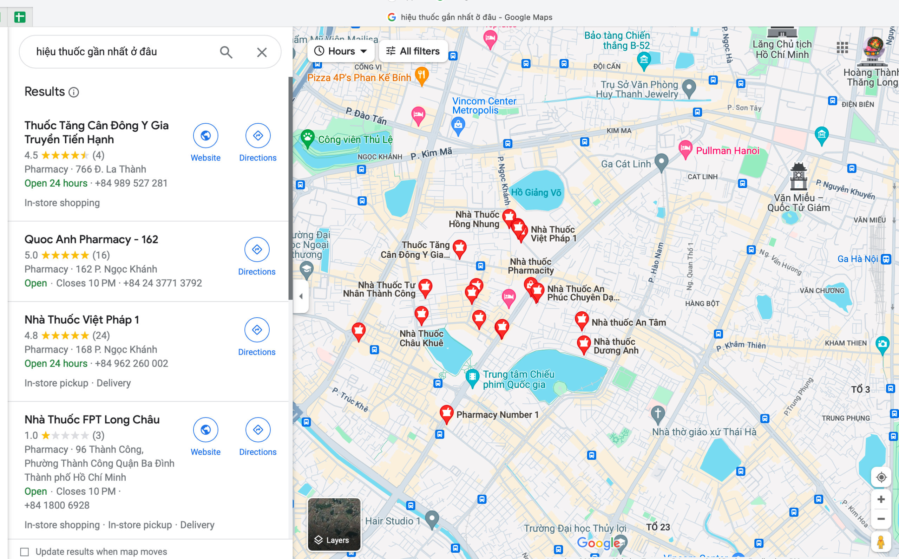Screen dimensions: 899x559
Task: Expand the Results info circle tooltip
Action: coord(75,91)
